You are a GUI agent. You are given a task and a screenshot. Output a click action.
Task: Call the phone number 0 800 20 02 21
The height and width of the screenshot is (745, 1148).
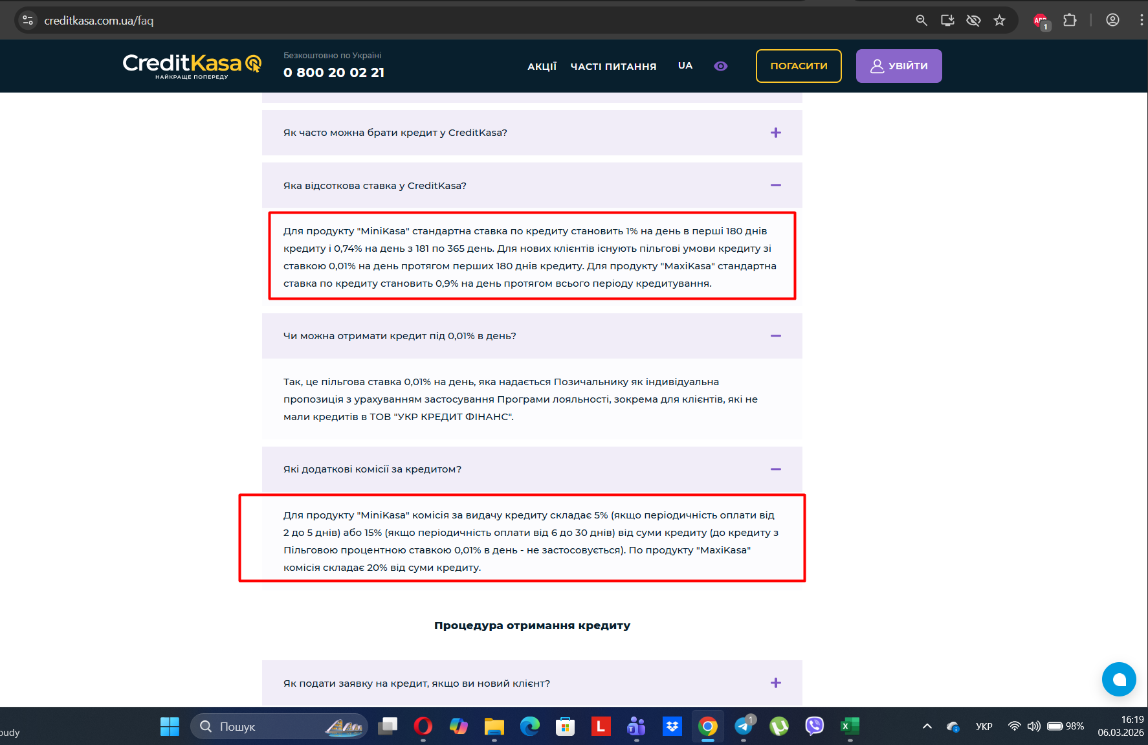click(x=334, y=72)
